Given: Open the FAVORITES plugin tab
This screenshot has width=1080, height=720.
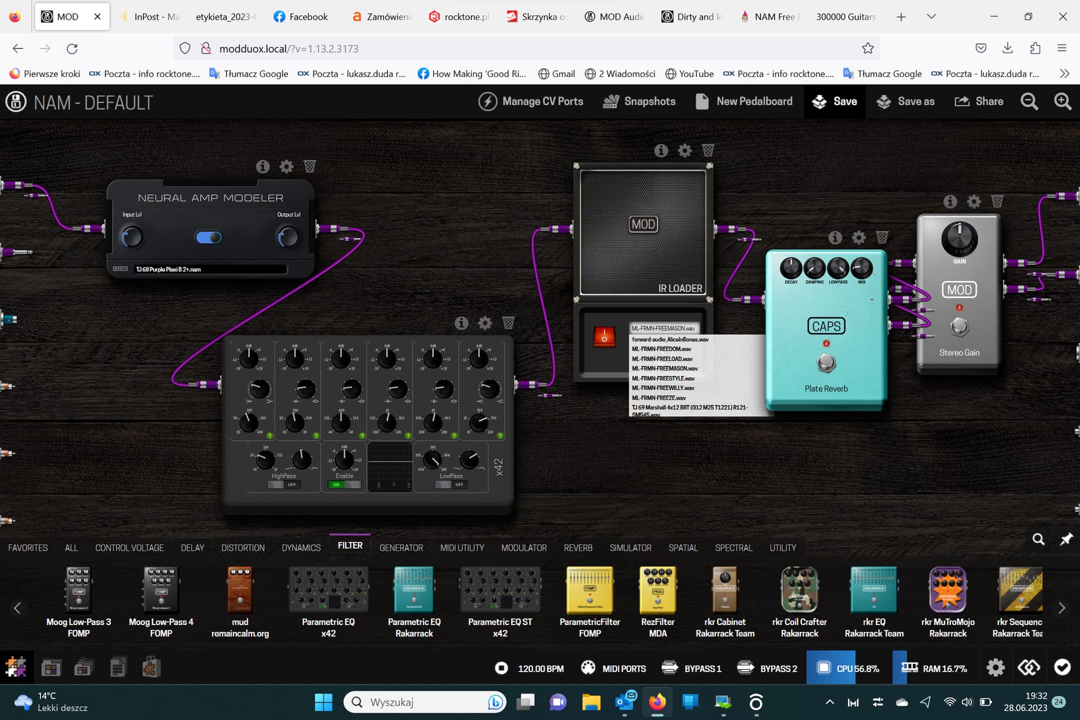Looking at the screenshot, I should click(x=28, y=547).
